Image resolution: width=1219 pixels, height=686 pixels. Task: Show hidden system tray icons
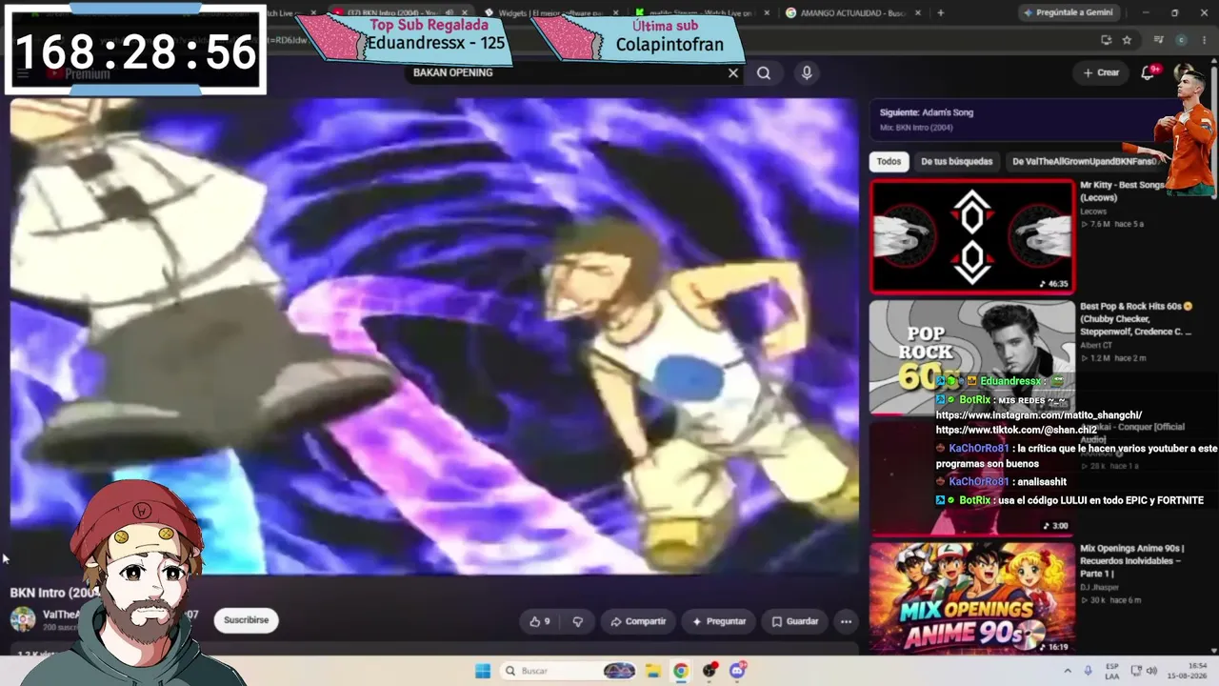tap(1067, 671)
